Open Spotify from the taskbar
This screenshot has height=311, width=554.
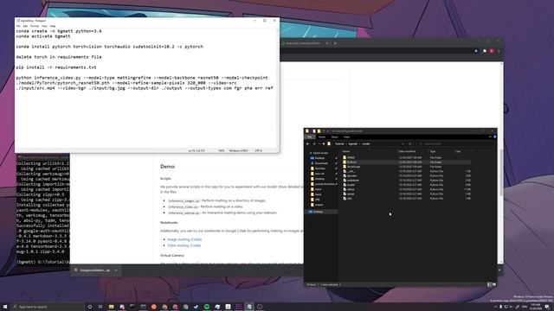(207, 307)
